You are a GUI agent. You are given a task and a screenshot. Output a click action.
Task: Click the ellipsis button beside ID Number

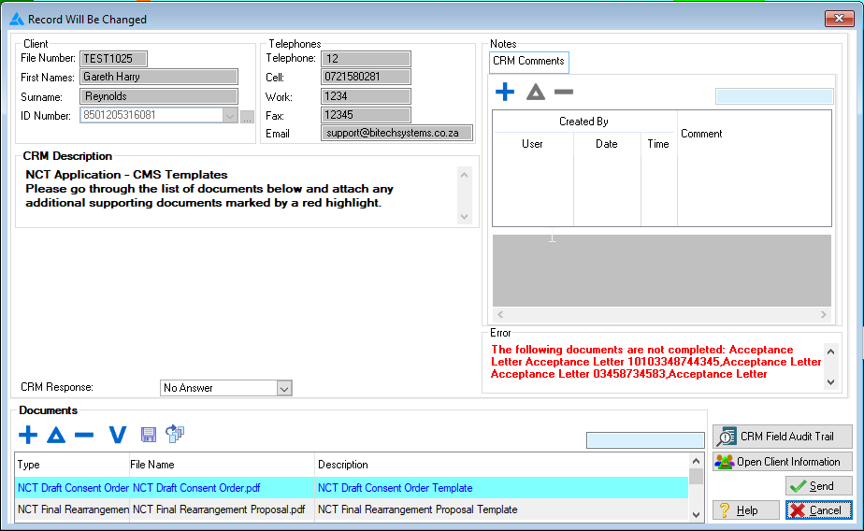click(247, 117)
